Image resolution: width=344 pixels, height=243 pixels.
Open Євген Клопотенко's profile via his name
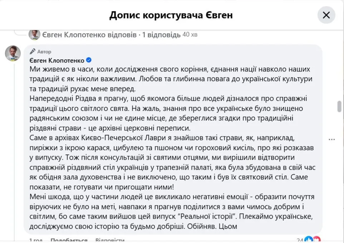pos(57,60)
